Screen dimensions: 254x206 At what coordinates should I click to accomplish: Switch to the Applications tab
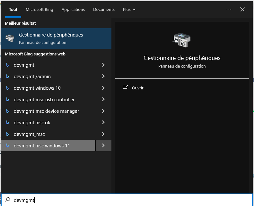(73, 10)
